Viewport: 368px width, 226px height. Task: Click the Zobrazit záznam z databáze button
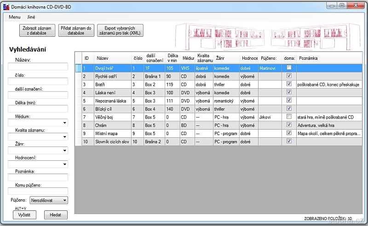click(x=38, y=30)
